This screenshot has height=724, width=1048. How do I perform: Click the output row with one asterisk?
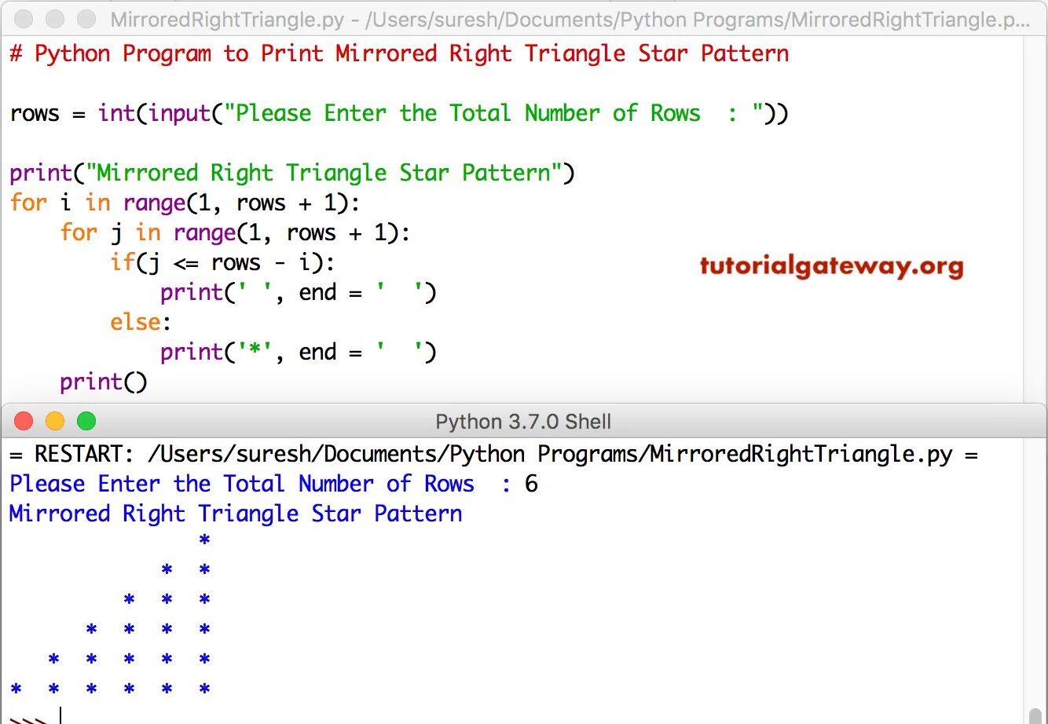[x=204, y=540]
